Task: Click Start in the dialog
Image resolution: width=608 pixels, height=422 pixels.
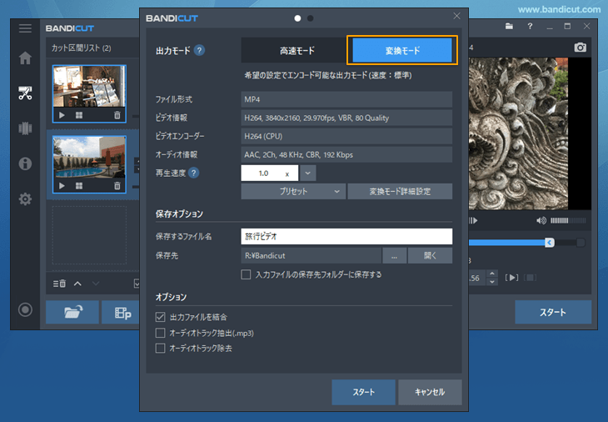Action: click(363, 392)
